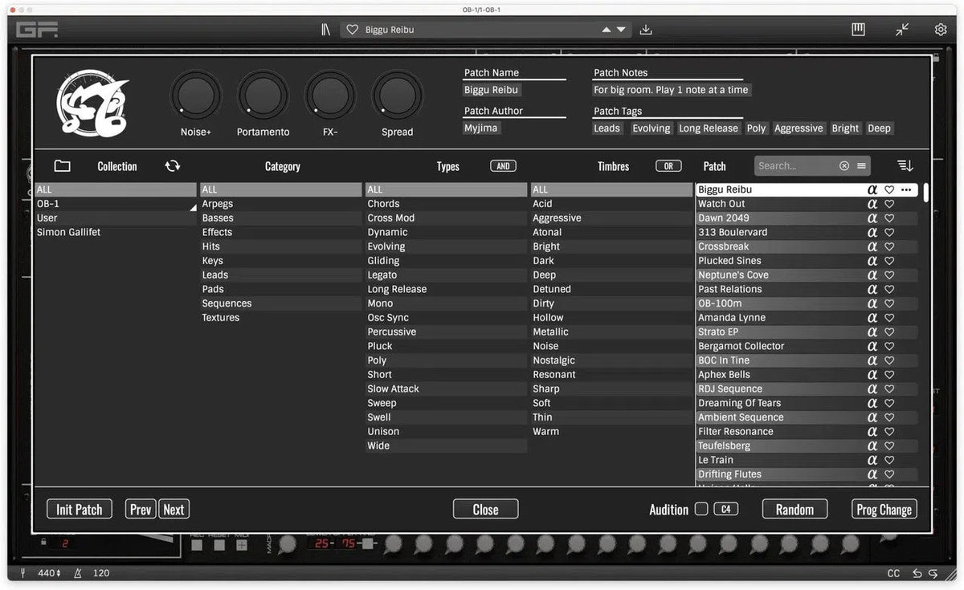The image size is (964, 590).
Task: Favorite the Watch Out patch
Action: click(x=889, y=204)
